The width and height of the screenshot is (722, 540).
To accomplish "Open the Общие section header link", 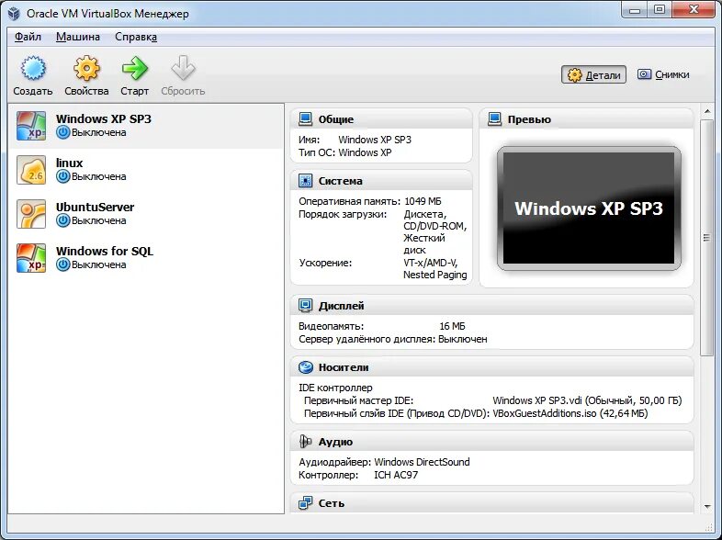I will pos(336,119).
